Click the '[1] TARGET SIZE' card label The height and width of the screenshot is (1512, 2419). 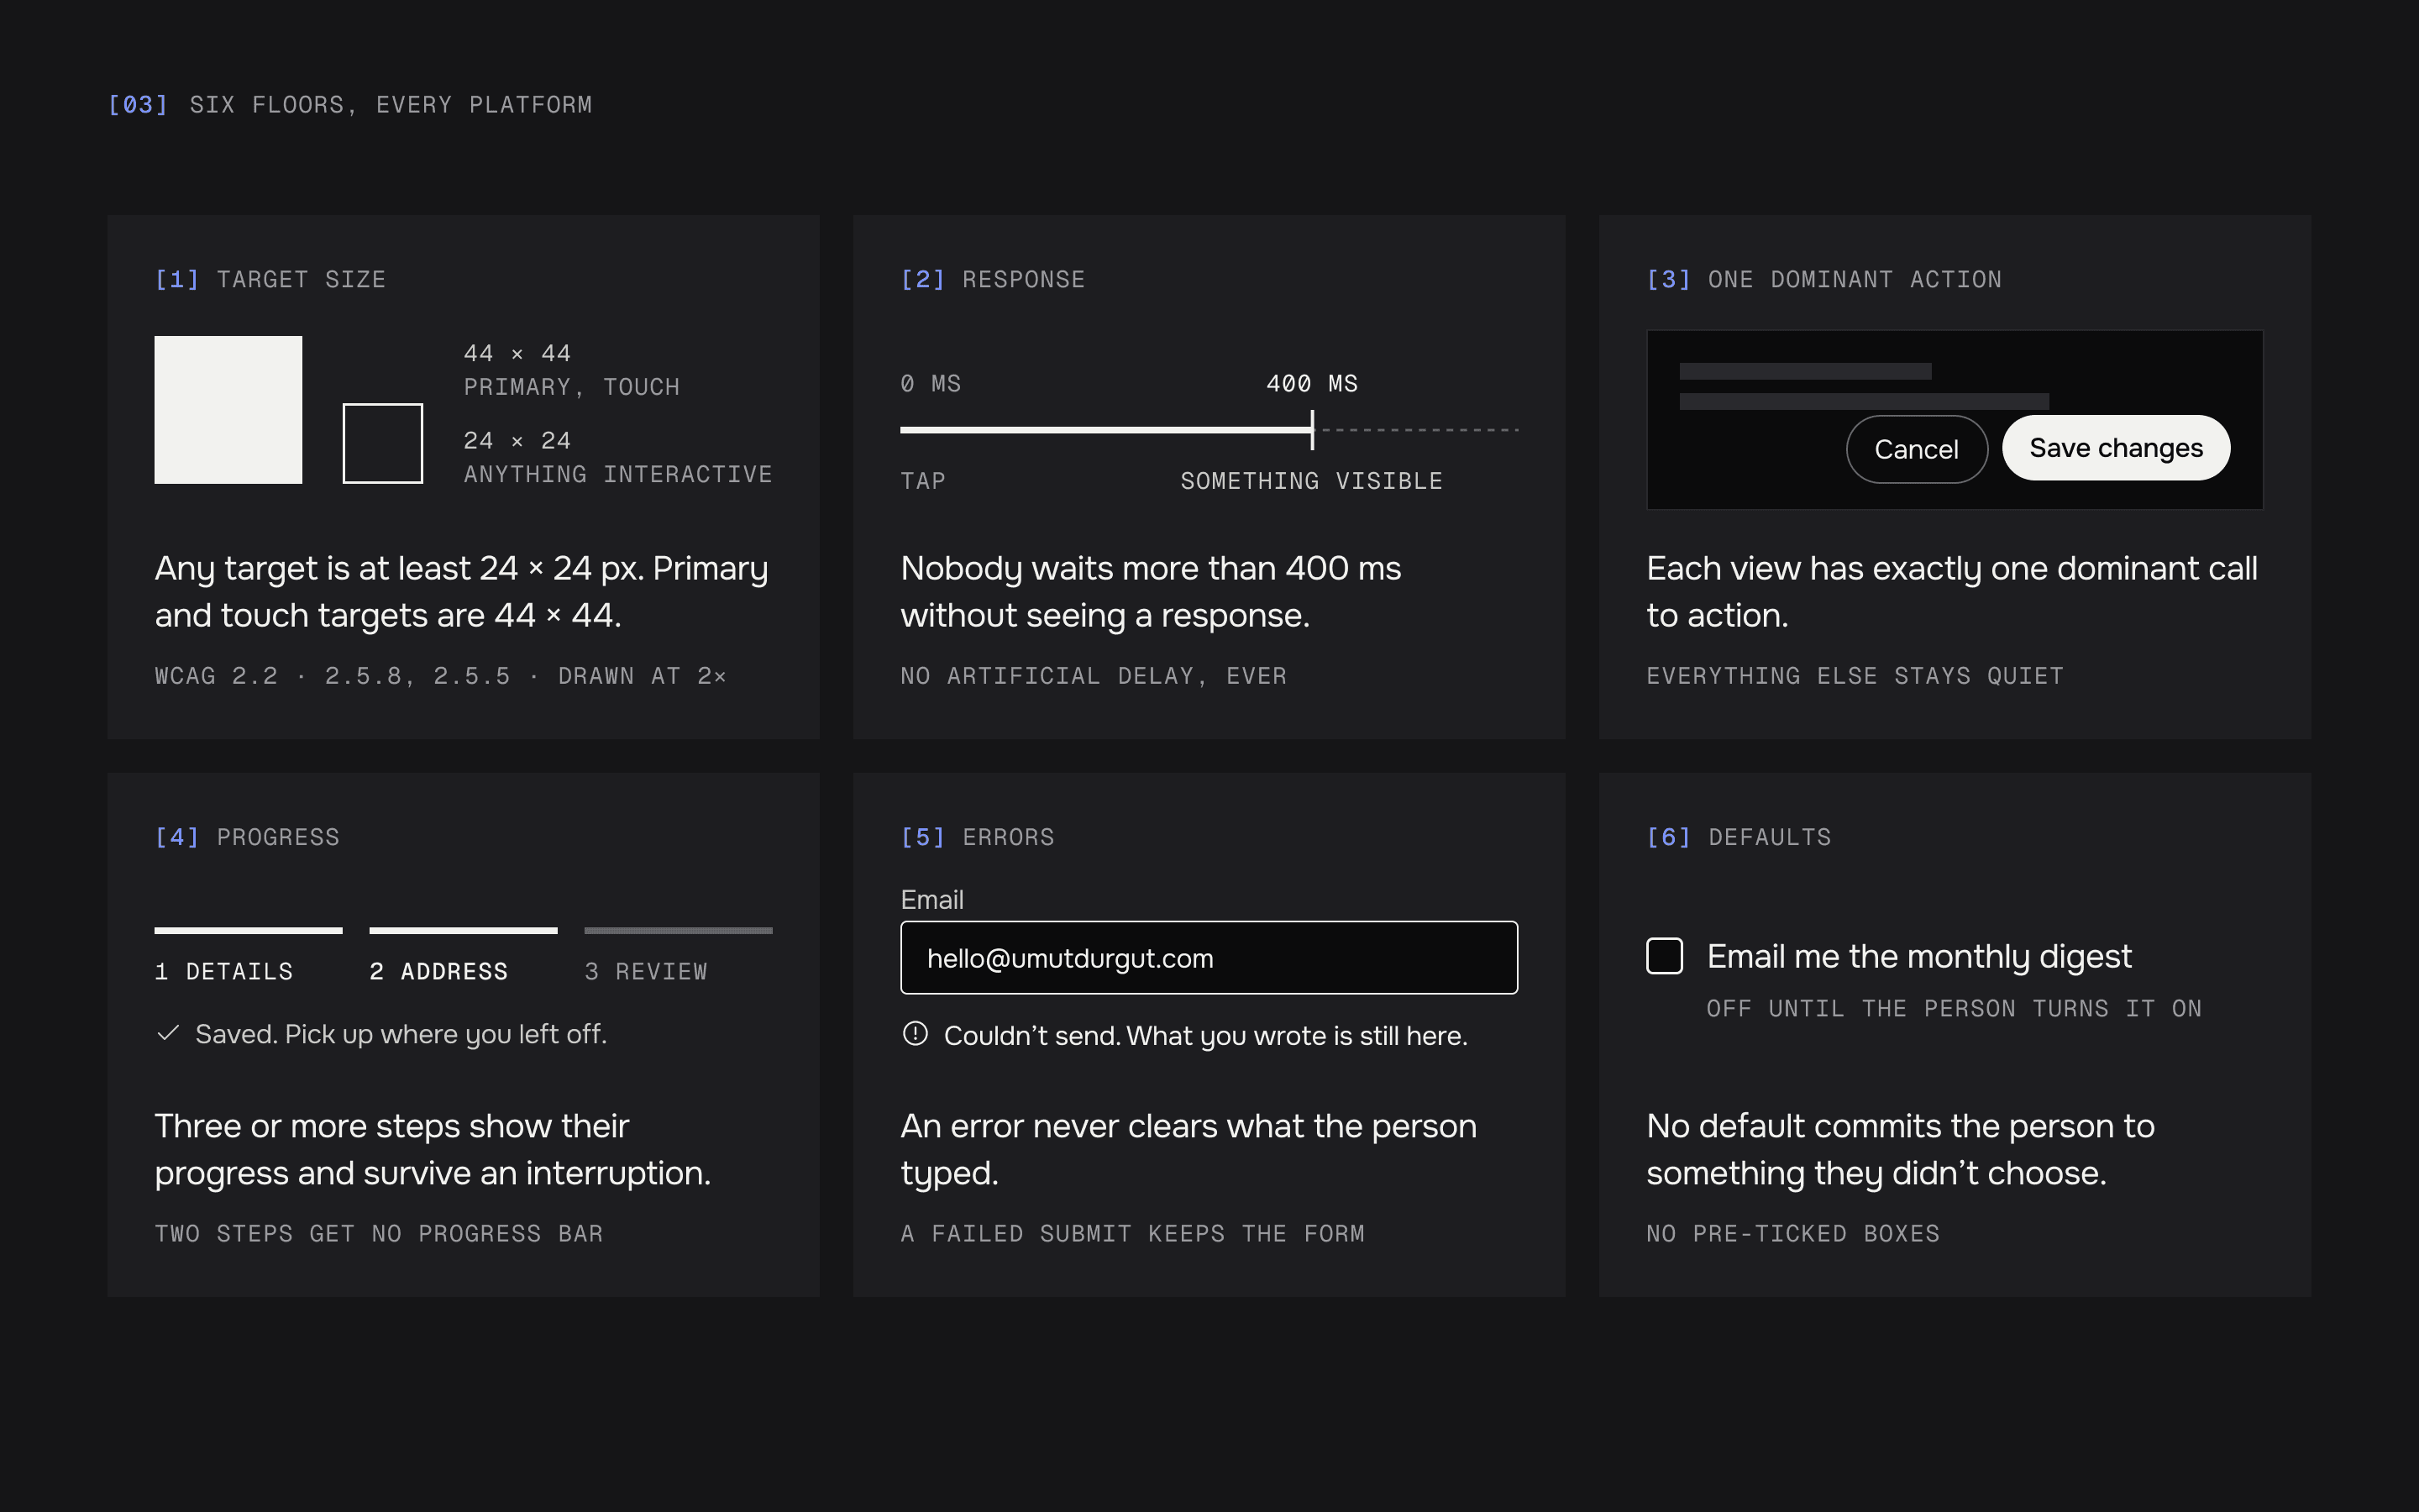[x=270, y=280]
